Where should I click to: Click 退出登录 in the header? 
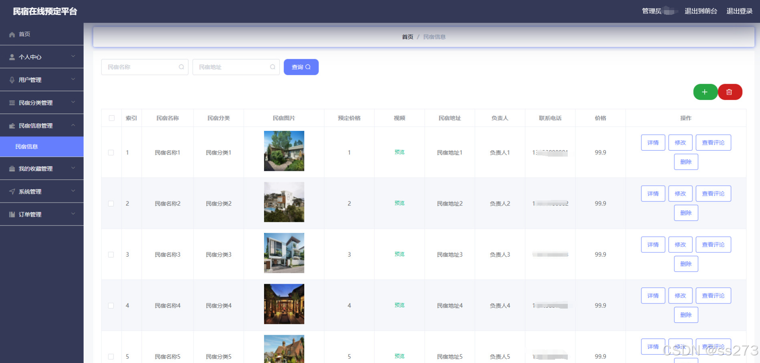coord(739,11)
